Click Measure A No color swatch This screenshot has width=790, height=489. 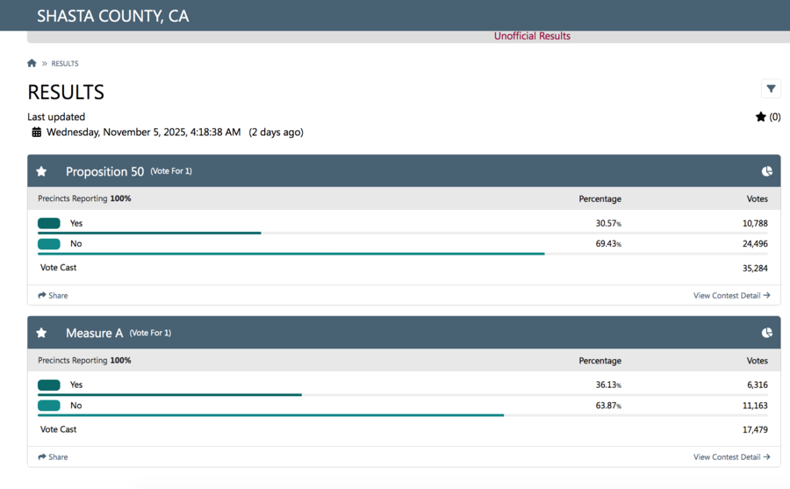pos(49,406)
